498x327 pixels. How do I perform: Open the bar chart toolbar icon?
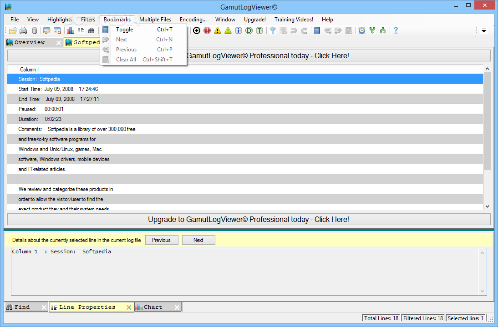(71, 31)
